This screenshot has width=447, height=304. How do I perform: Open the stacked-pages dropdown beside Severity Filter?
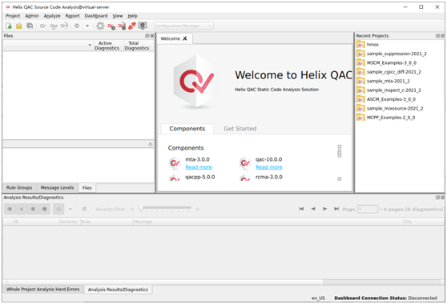(85, 210)
